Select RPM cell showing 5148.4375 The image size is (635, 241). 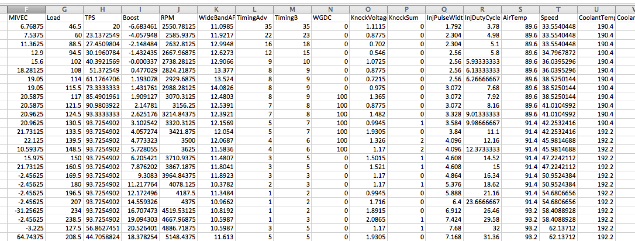tap(178, 237)
